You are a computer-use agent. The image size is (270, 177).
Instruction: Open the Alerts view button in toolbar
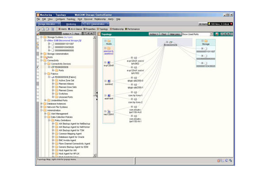coord(62,29)
